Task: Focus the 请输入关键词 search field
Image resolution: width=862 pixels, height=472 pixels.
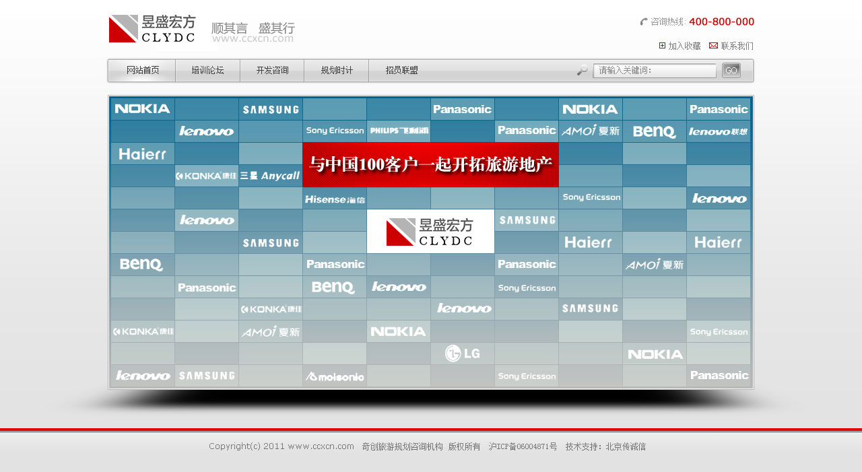Action: click(x=654, y=71)
